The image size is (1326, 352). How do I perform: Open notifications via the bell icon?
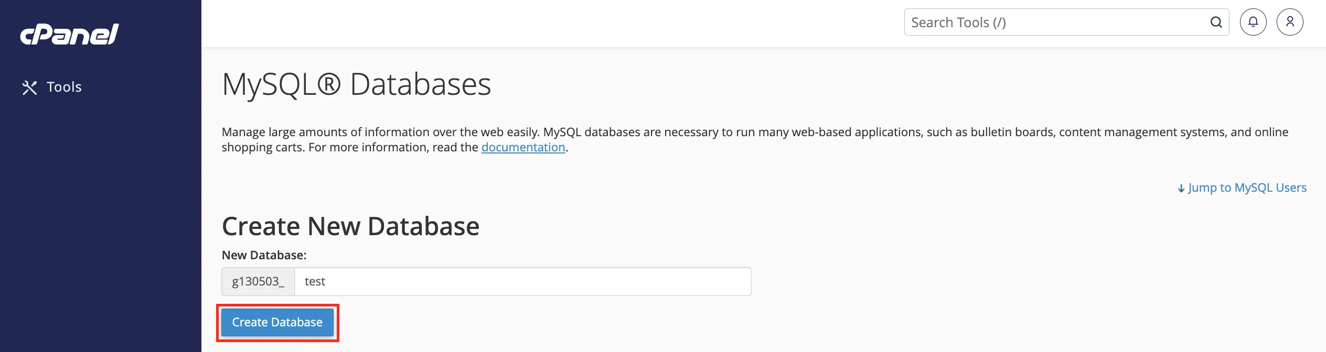point(1253,22)
